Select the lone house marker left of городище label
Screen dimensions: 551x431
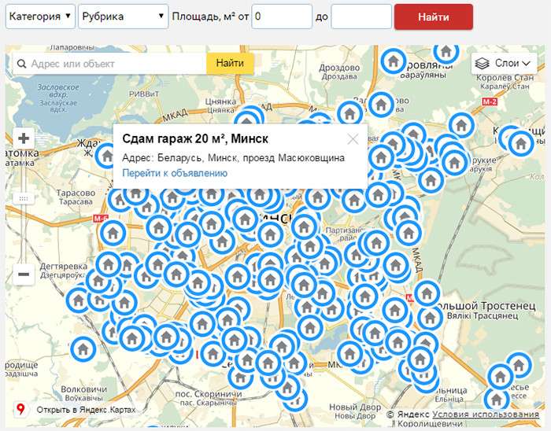[83, 349]
